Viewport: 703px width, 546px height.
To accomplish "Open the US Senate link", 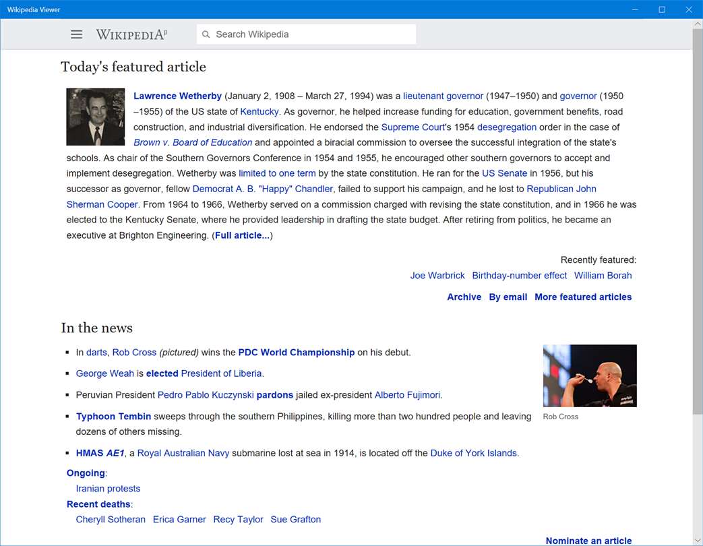I will (504, 173).
